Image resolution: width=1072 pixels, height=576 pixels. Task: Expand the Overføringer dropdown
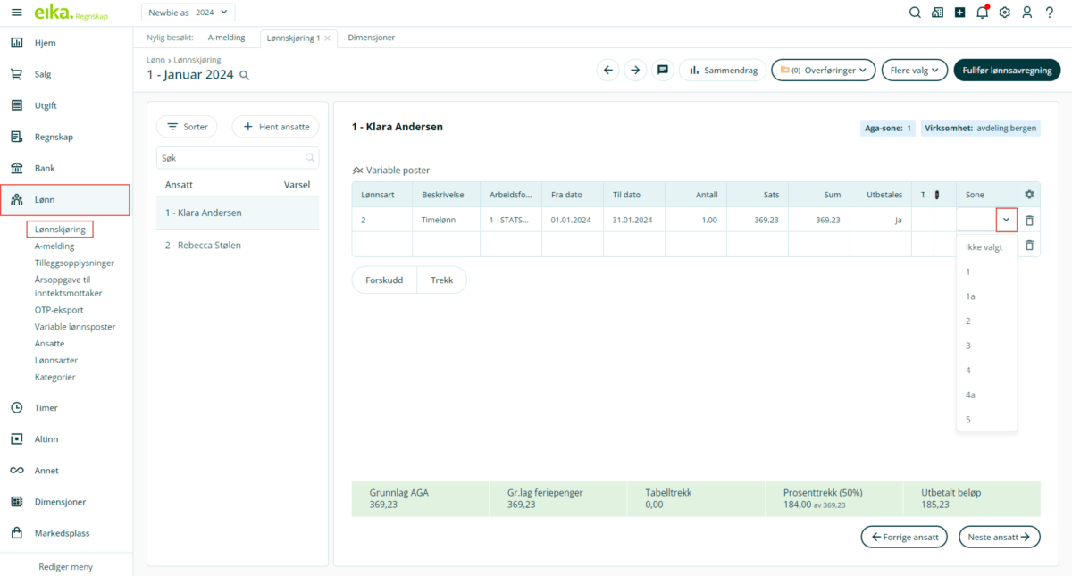point(823,70)
